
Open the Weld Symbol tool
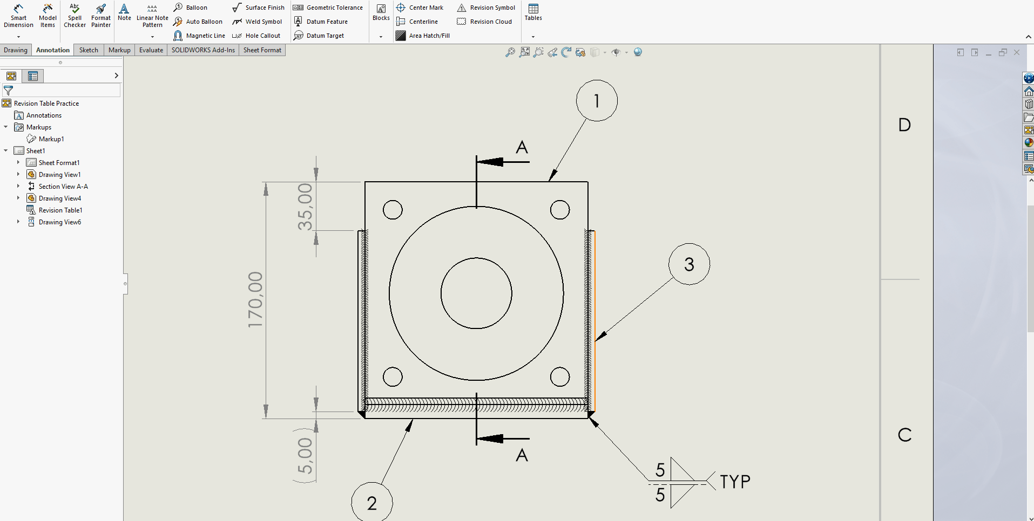tap(258, 22)
